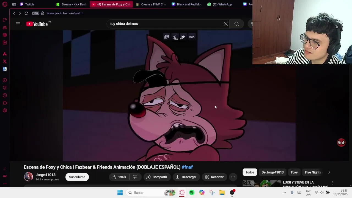Toggle the RGX video enhancer button
The height and width of the screenshot is (198, 352).
point(192,37)
